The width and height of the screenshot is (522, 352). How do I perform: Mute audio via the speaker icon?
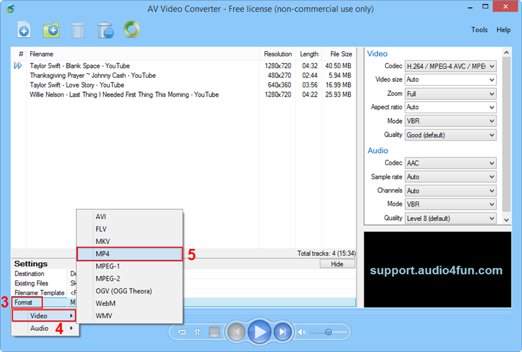(x=302, y=332)
